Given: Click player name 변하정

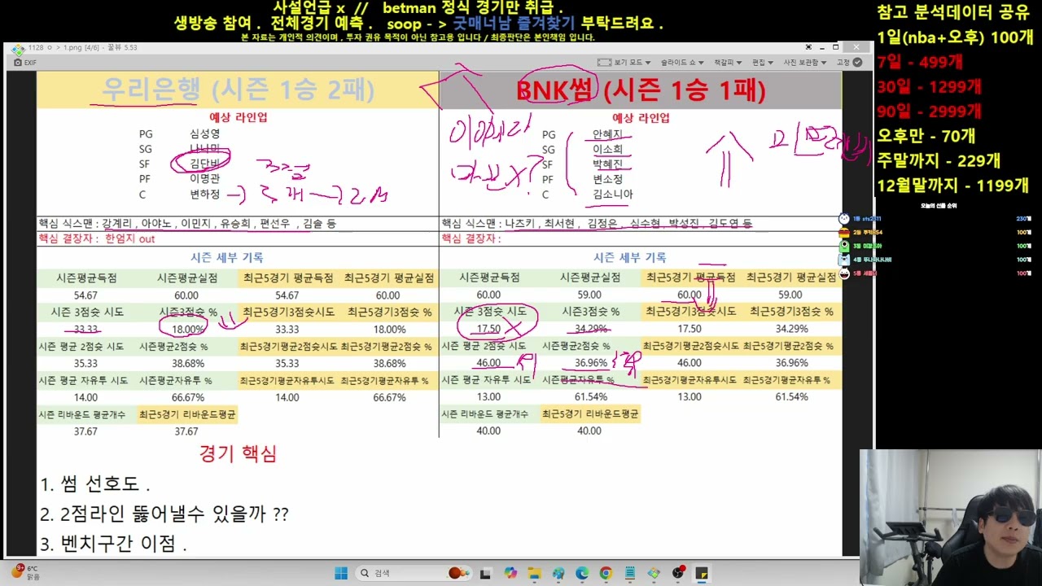Looking at the screenshot, I should (x=204, y=195).
